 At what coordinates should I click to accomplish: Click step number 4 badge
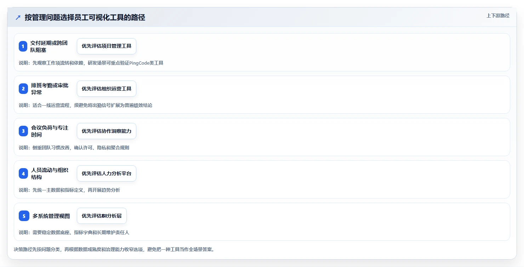coord(23,173)
